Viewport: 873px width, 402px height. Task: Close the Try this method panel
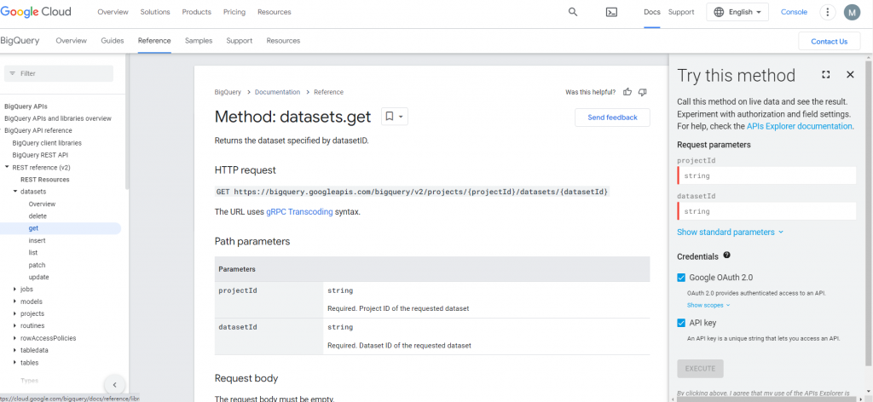click(x=850, y=75)
